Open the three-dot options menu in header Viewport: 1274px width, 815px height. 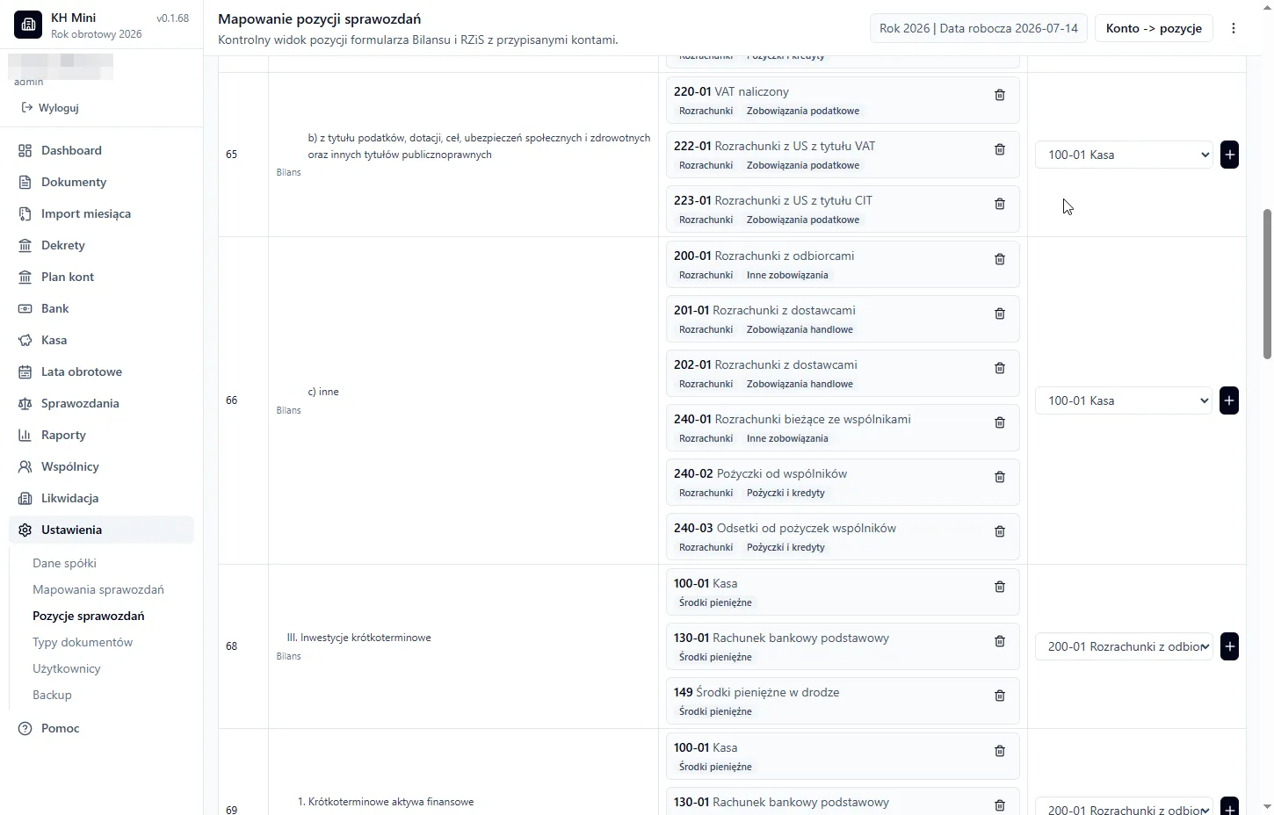point(1234,28)
